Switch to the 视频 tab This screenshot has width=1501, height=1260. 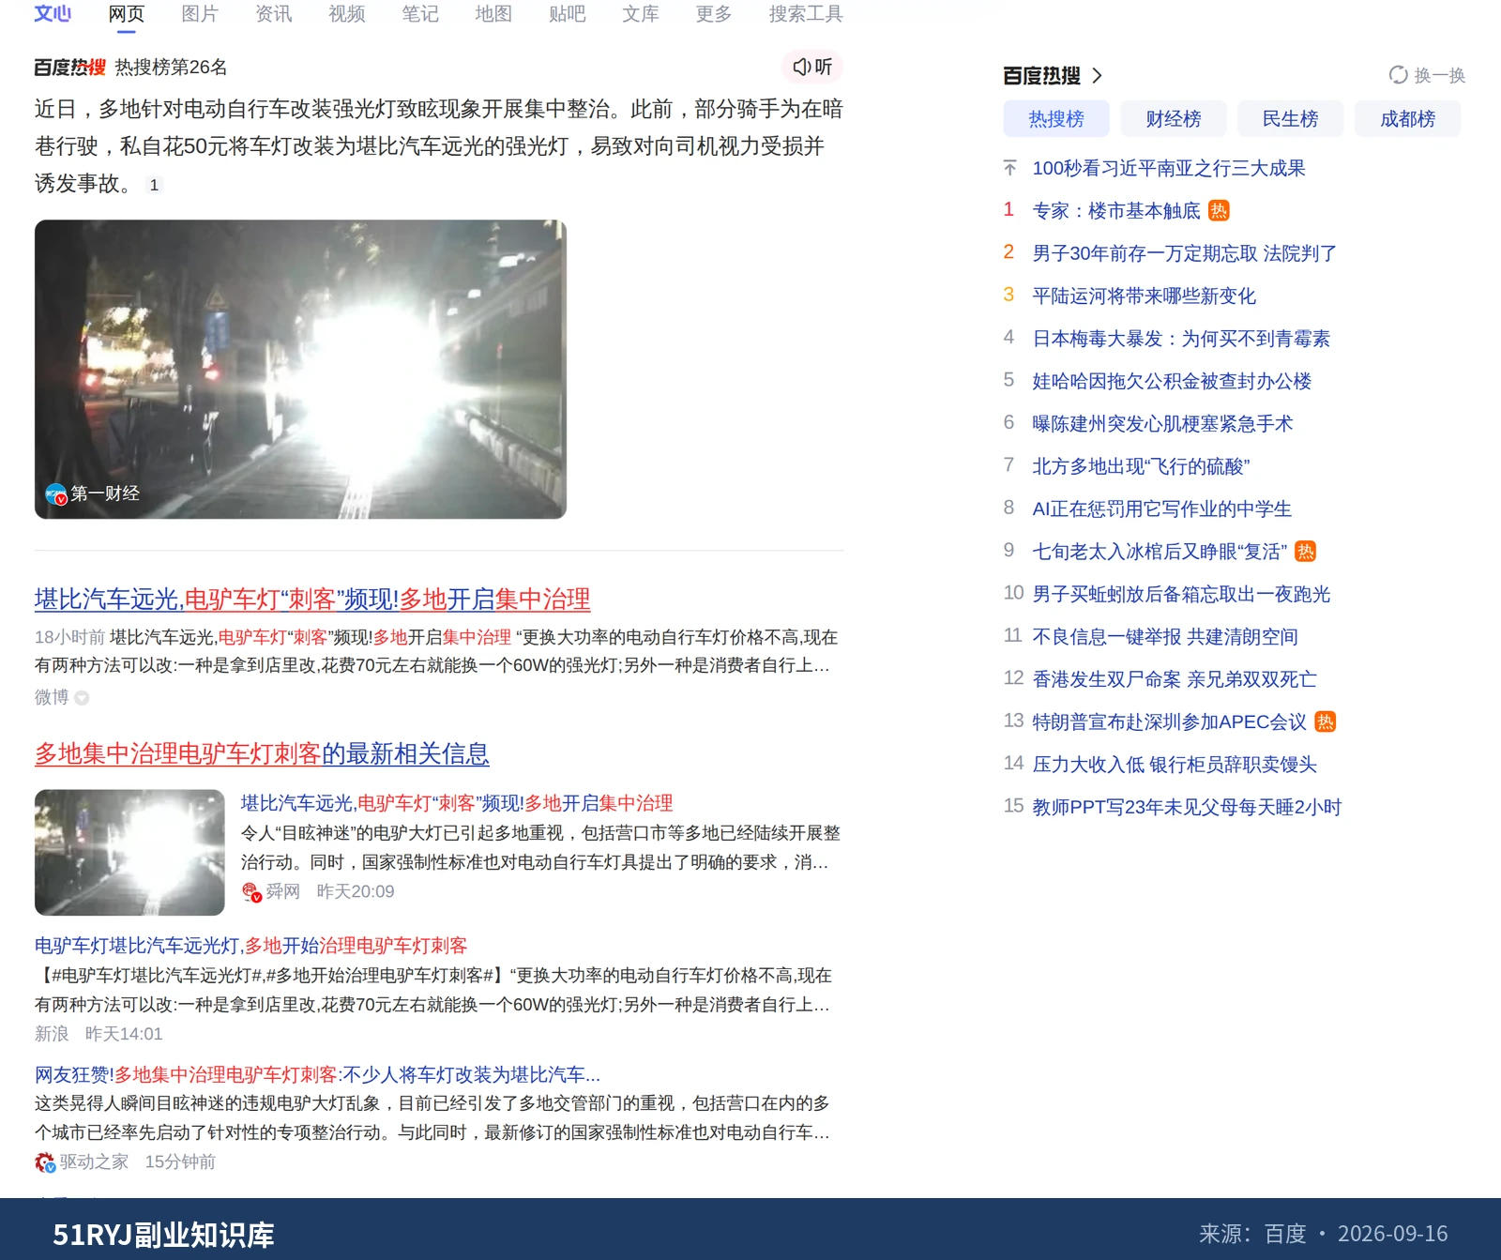[347, 14]
